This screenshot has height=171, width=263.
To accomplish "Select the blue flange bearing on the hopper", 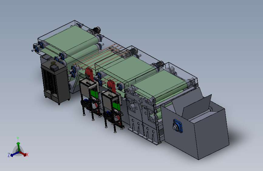I will [178, 126].
